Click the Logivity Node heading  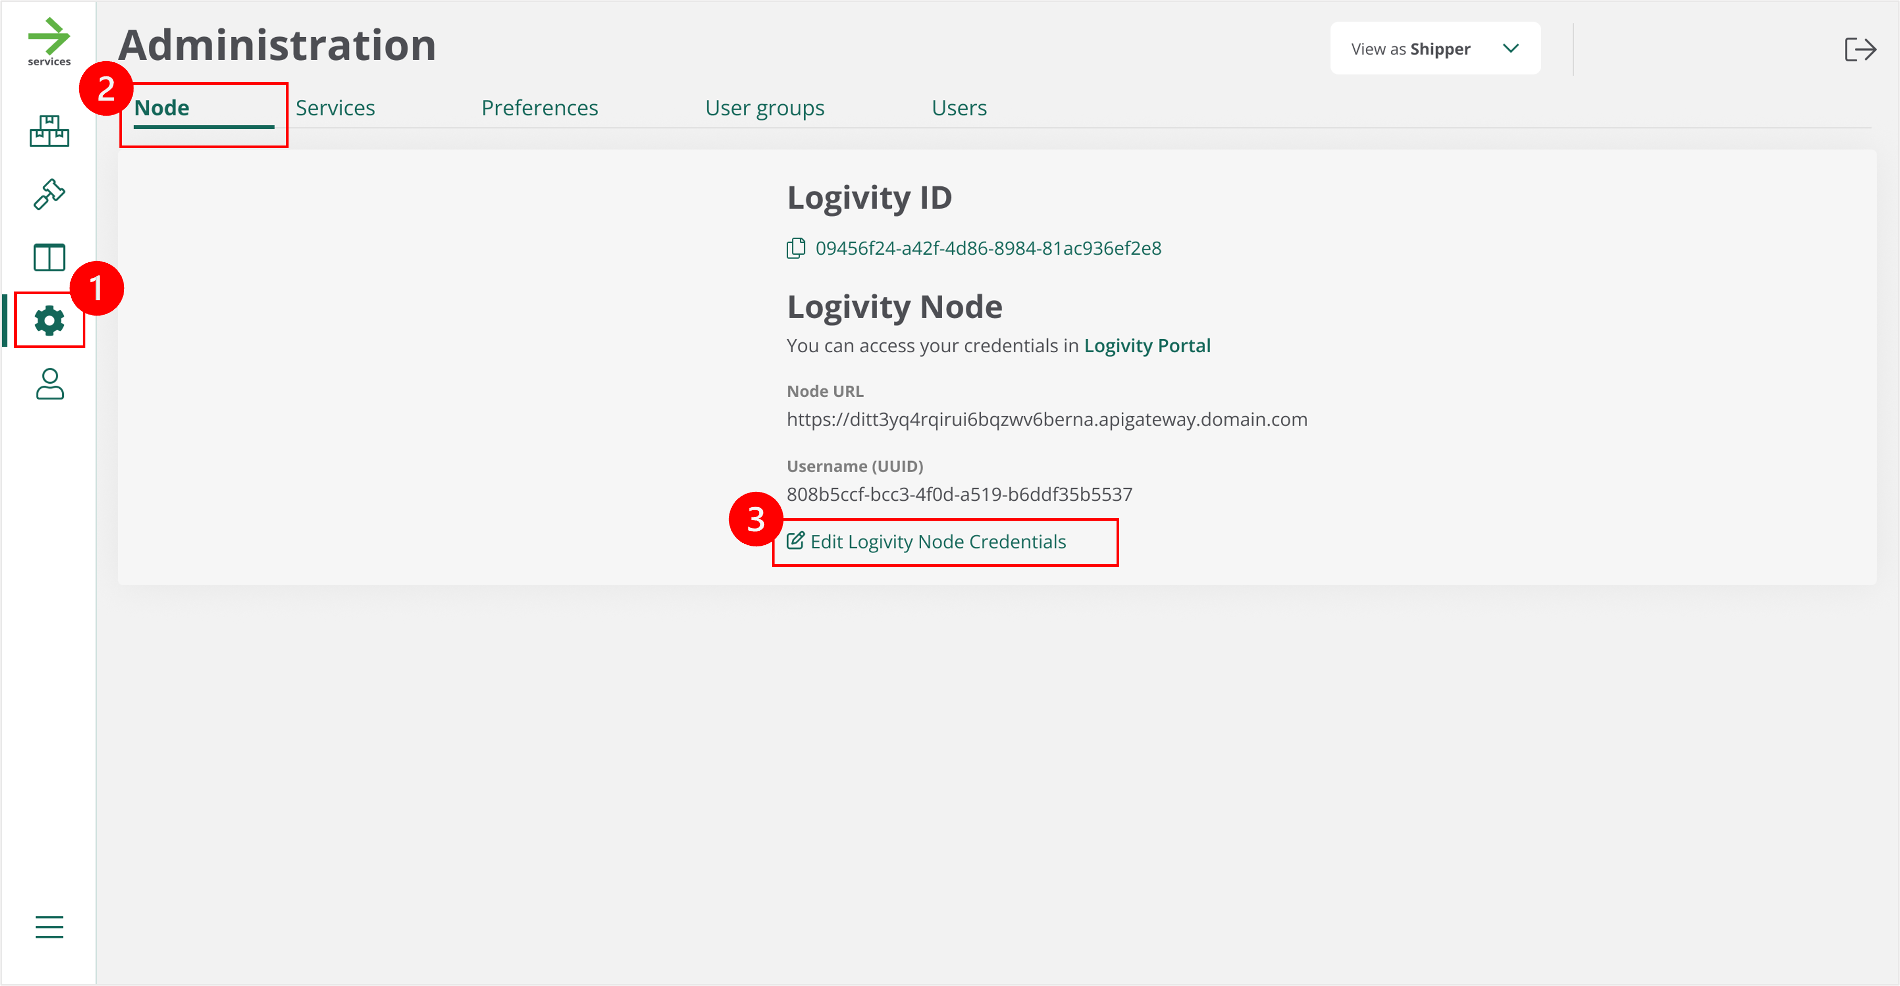(894, 307)
